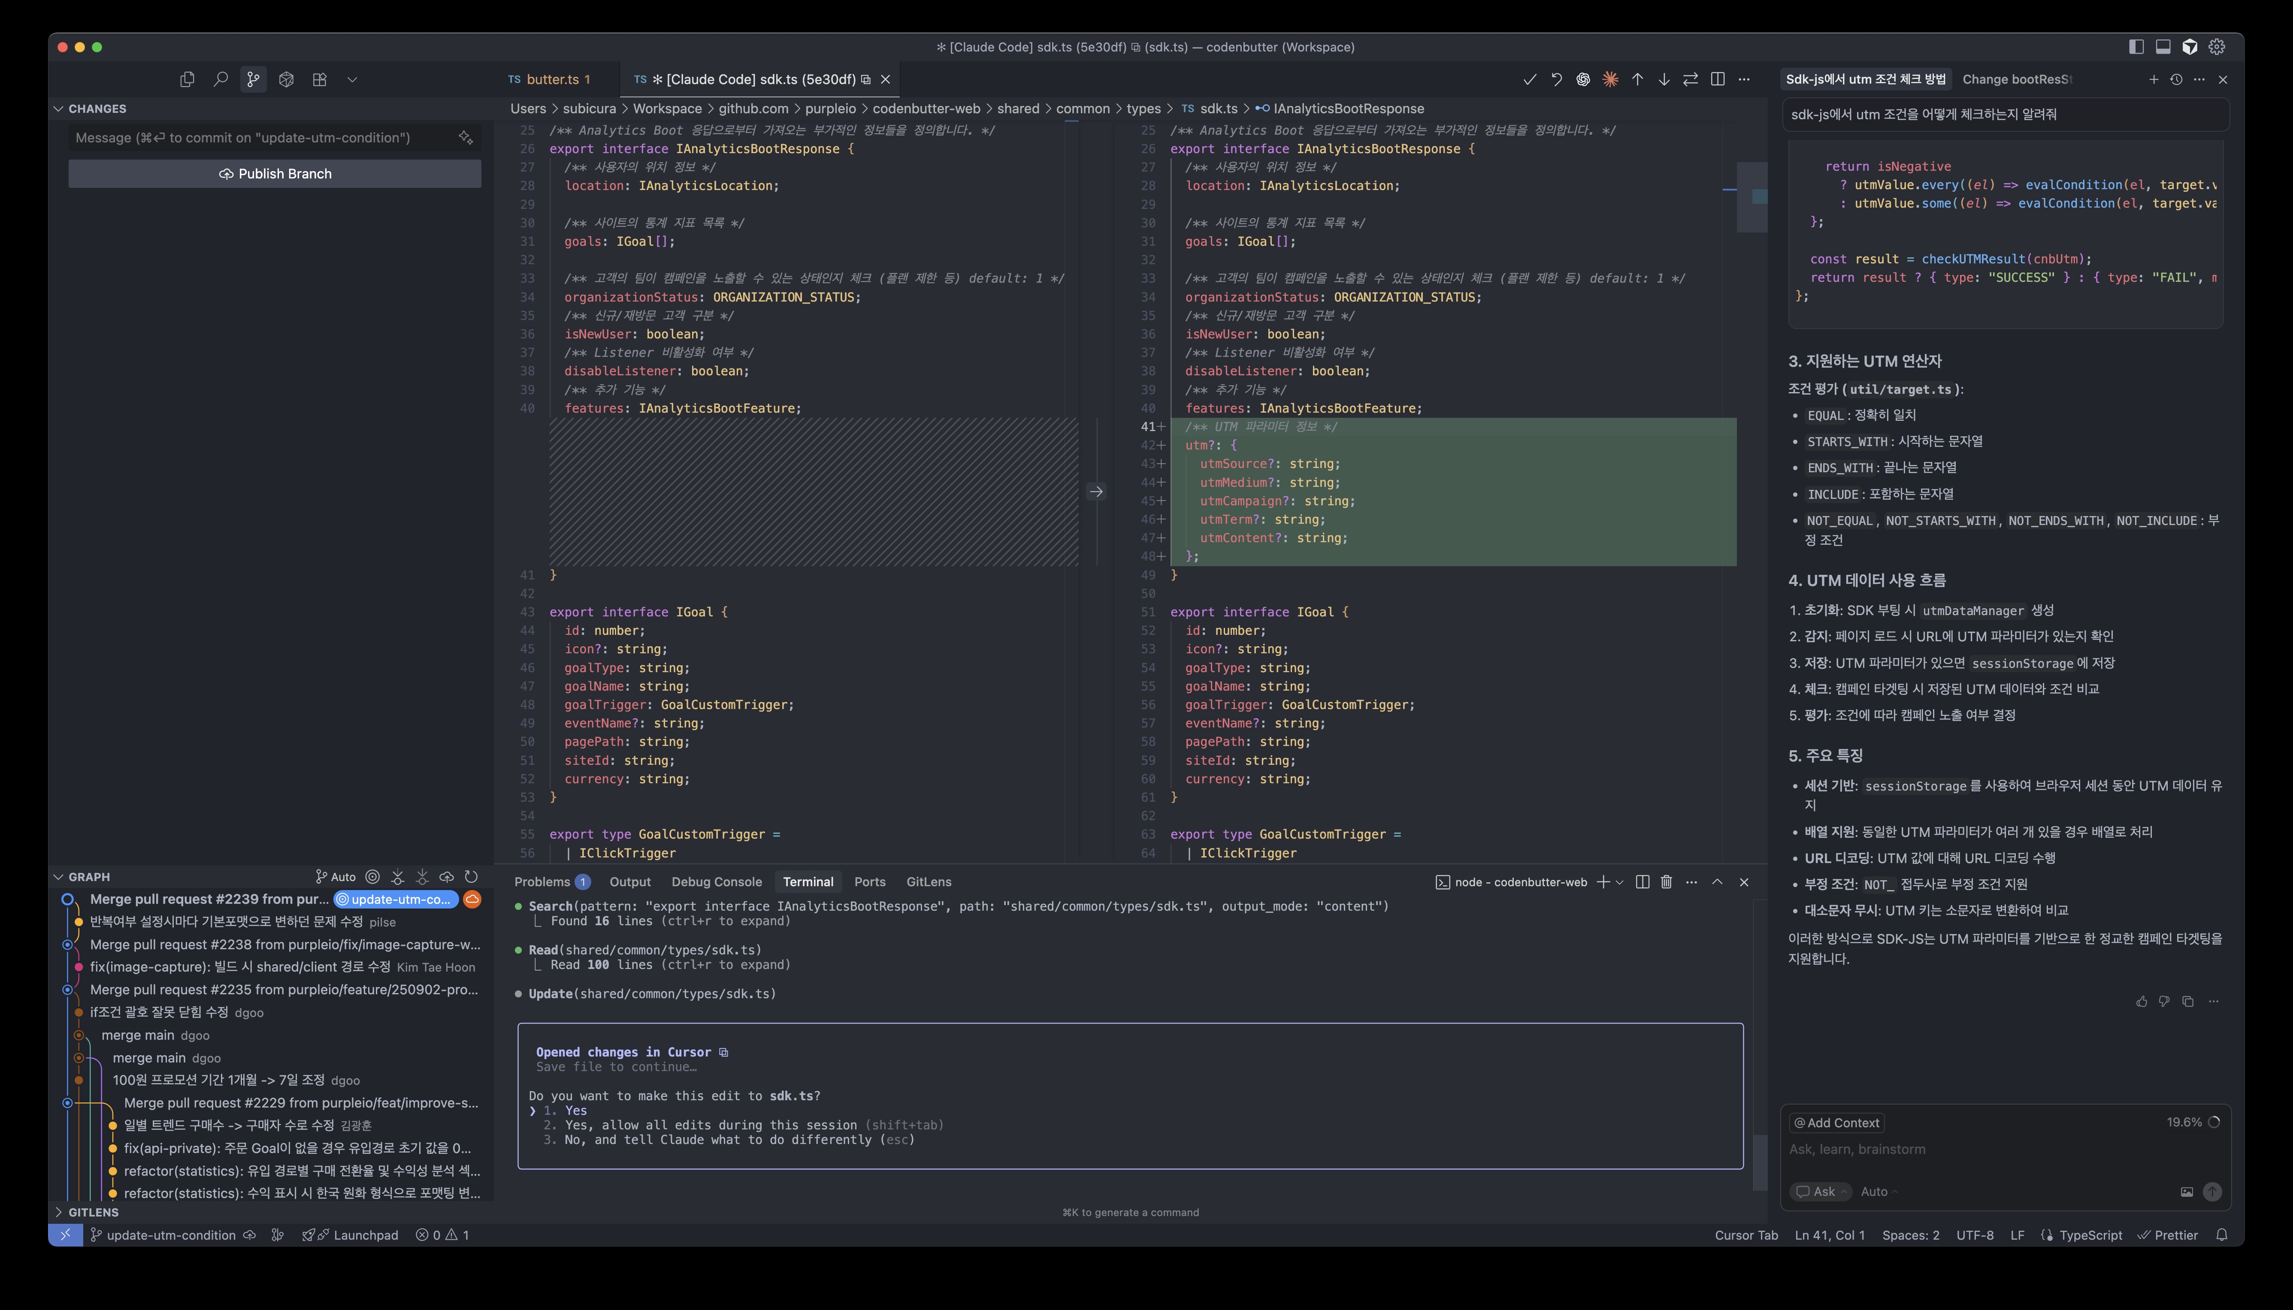Go to previous change up arrow
Screen dimensions: 2293x1310
point(1637,79)
